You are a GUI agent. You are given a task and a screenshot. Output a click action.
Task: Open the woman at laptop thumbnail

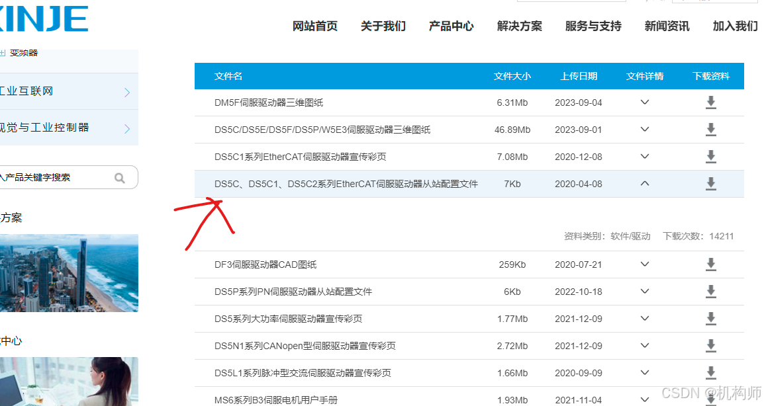point(69,382)
